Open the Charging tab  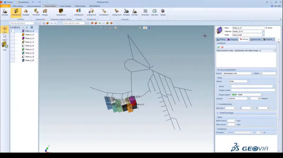pos(233,39)
